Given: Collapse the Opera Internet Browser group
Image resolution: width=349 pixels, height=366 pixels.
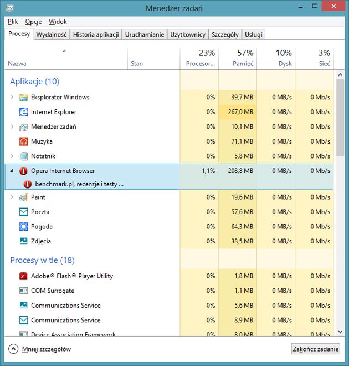Looking at the screenshot, I should tap(12, 171).
